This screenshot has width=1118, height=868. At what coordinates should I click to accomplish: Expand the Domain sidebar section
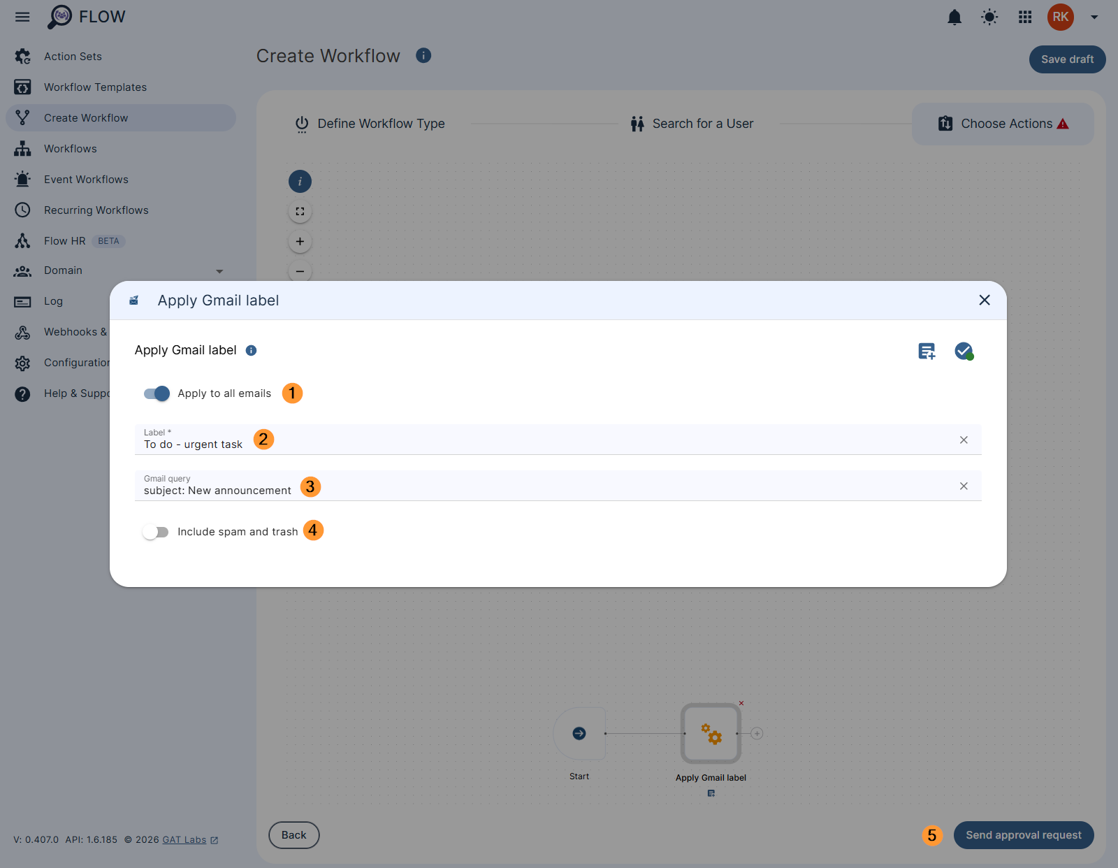pyautogui.click(x=219, y=270)
